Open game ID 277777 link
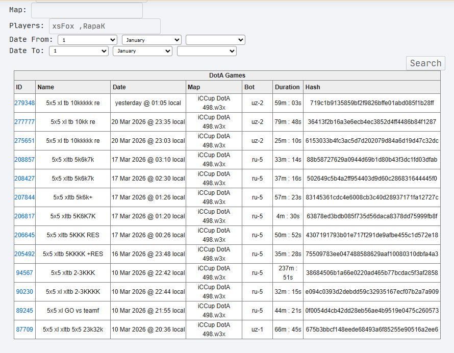This screenshot has width=454, height=353. (24, 122)
